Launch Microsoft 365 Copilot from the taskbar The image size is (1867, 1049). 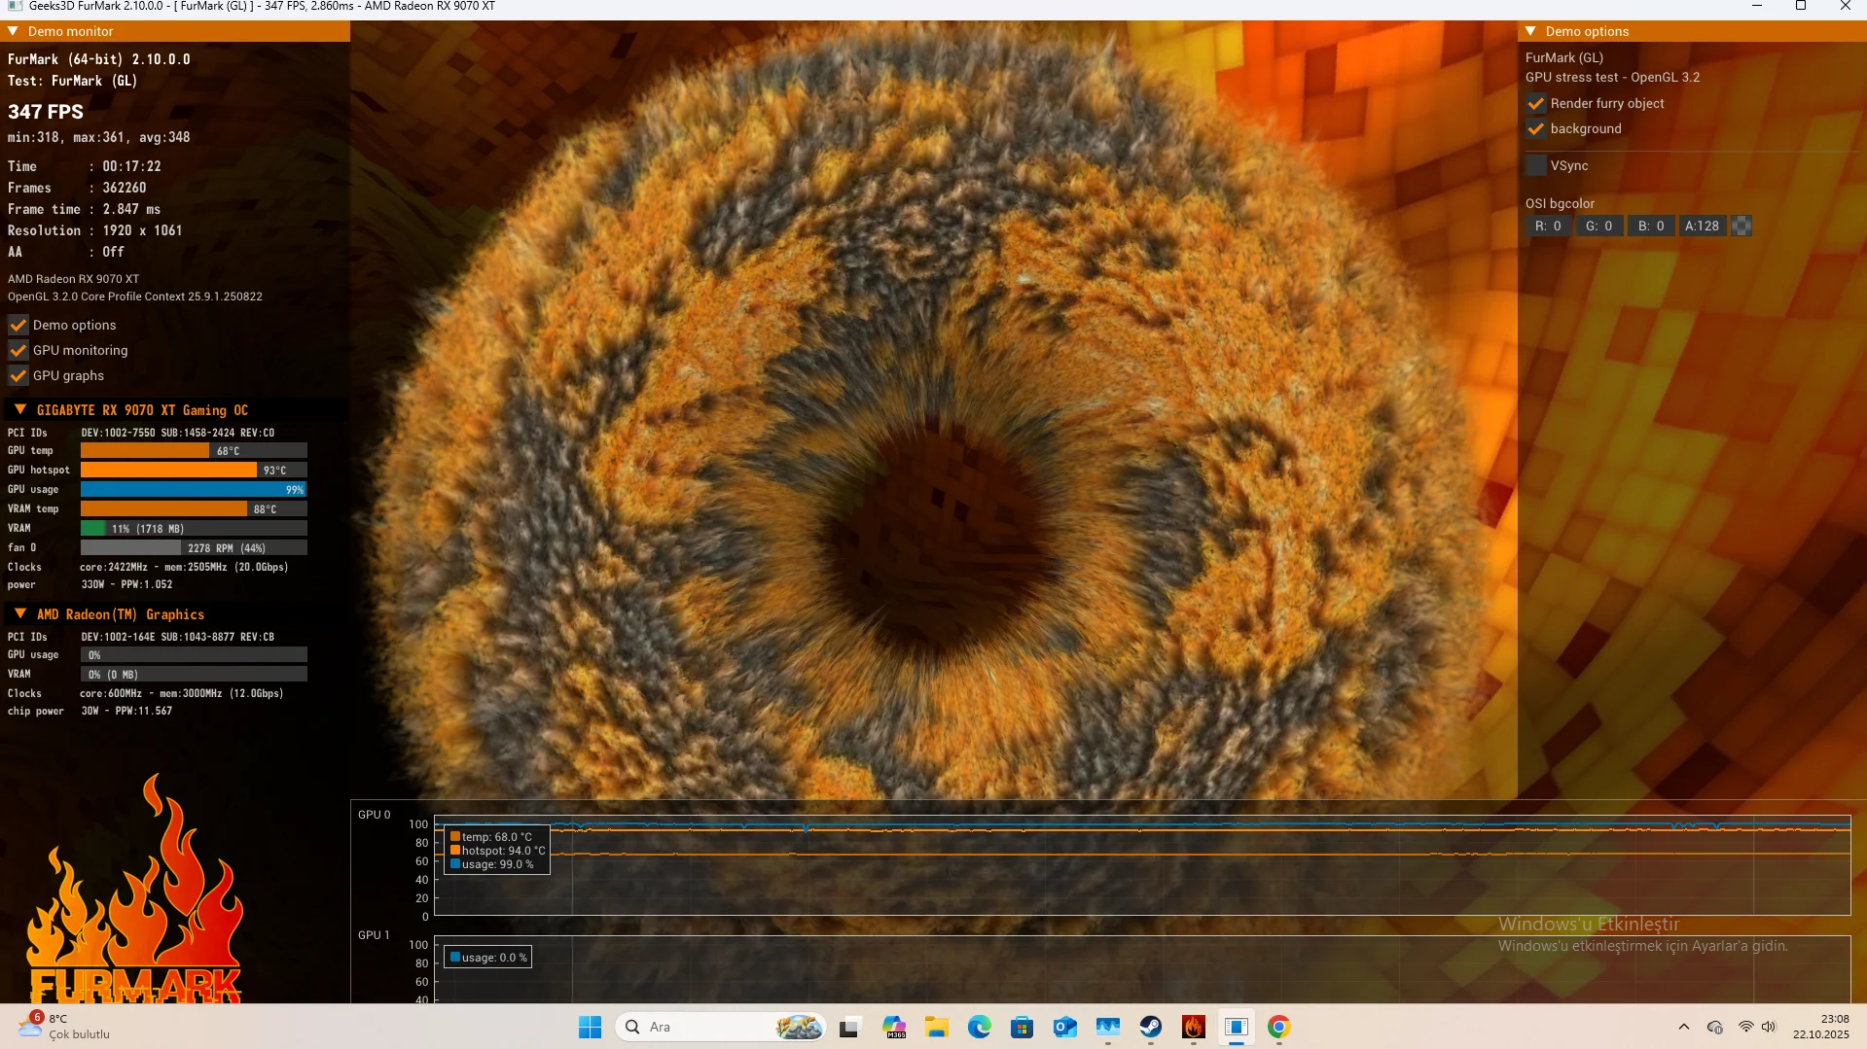pyautogui.click(x=894, y=1027)
